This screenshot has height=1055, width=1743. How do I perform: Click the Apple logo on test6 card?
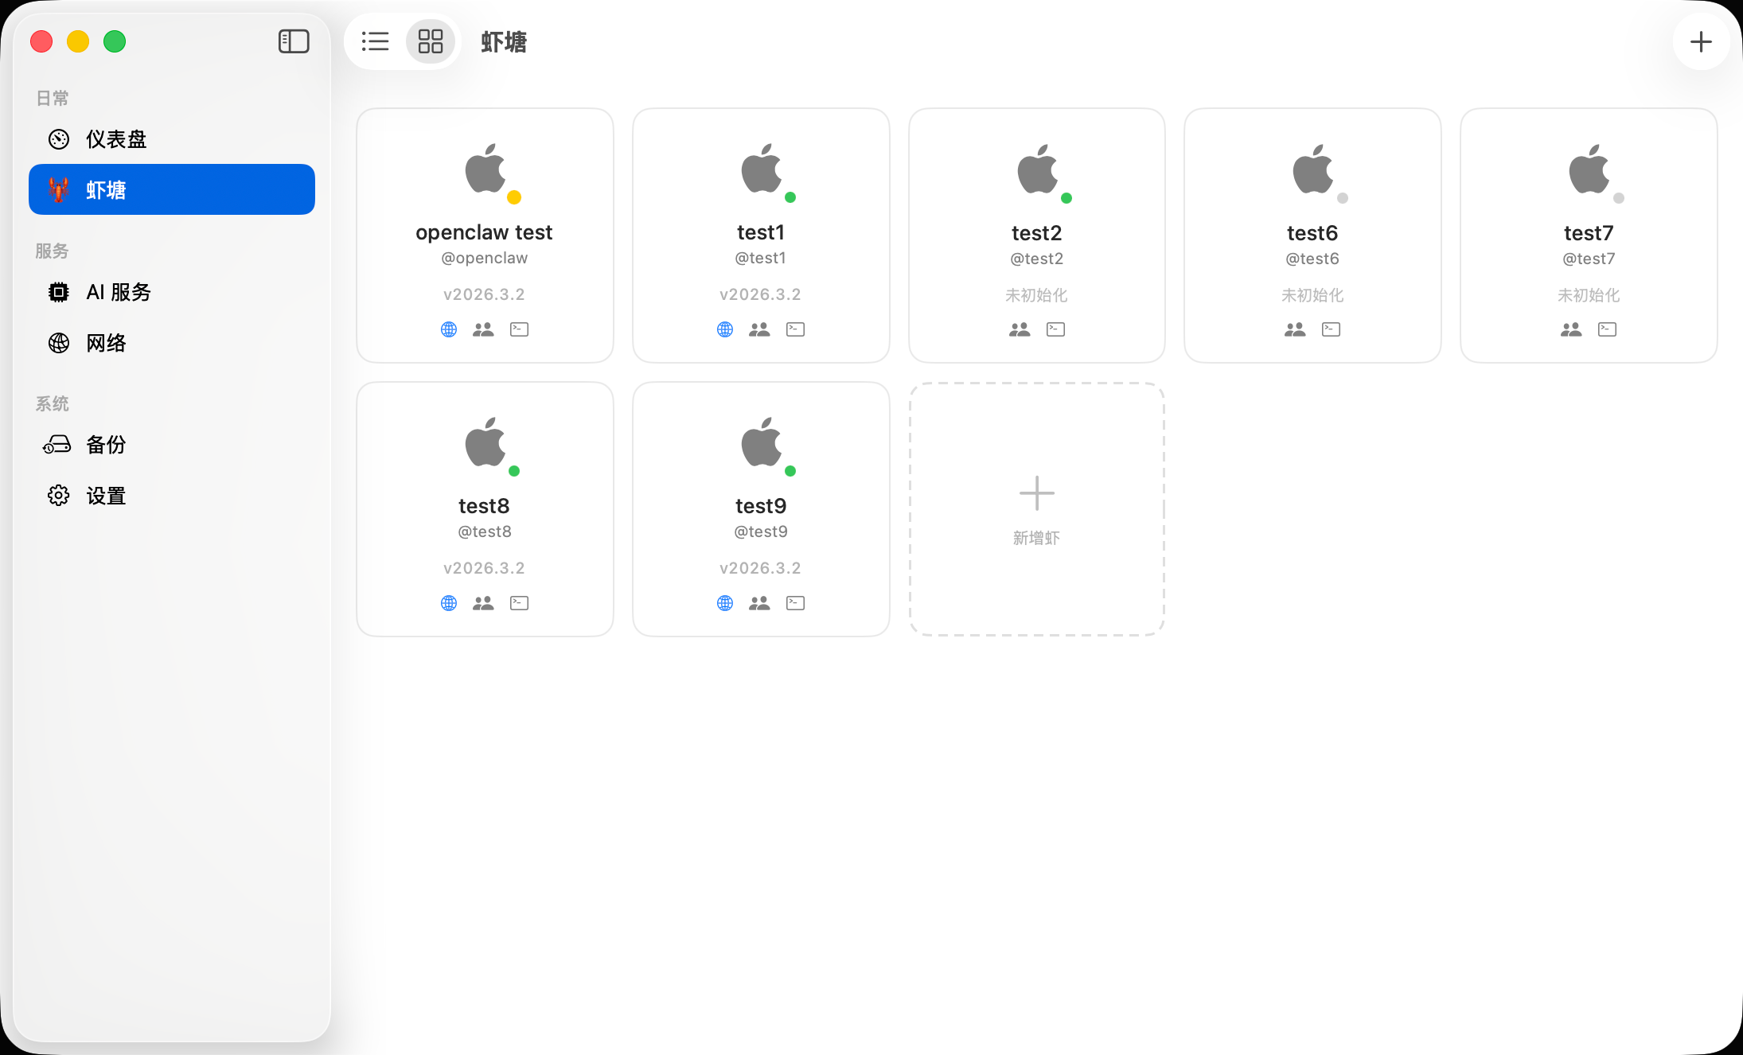[1312, 169]
